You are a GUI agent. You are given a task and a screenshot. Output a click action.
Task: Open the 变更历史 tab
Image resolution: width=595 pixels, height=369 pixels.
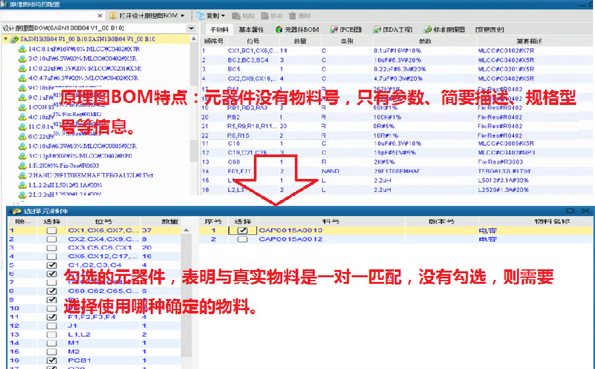pos(490,30)
